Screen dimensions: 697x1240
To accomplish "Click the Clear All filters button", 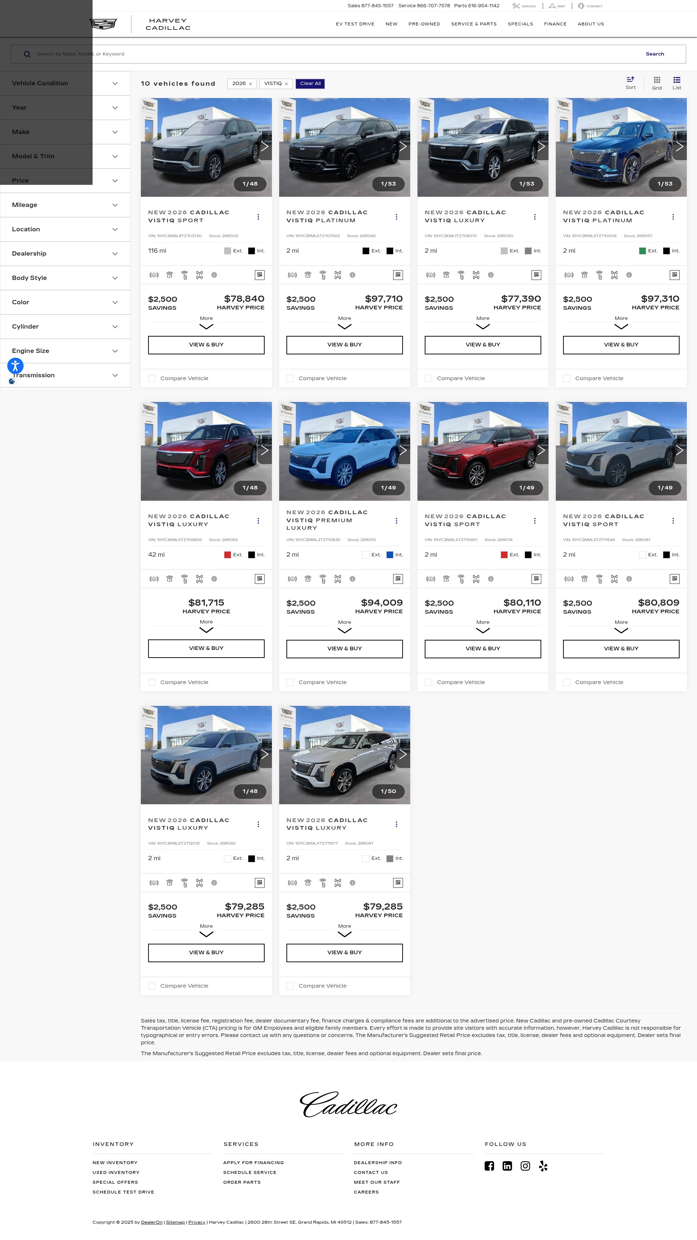I will (310, 84).
